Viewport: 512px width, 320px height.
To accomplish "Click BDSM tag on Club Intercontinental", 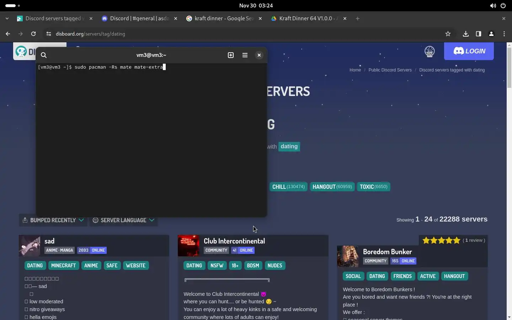I will coord(253,266).
